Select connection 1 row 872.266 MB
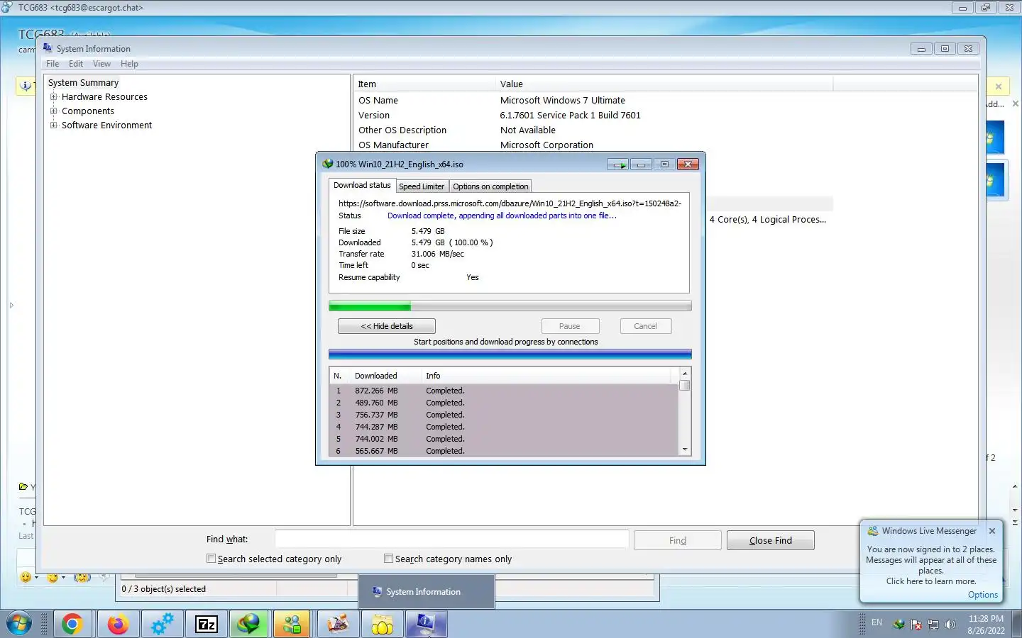The width and height of the screenshot is (1022, 638). click(504, 391)
